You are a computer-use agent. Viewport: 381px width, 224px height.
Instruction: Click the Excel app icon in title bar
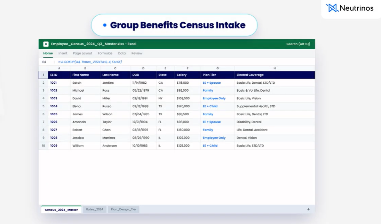46,44
